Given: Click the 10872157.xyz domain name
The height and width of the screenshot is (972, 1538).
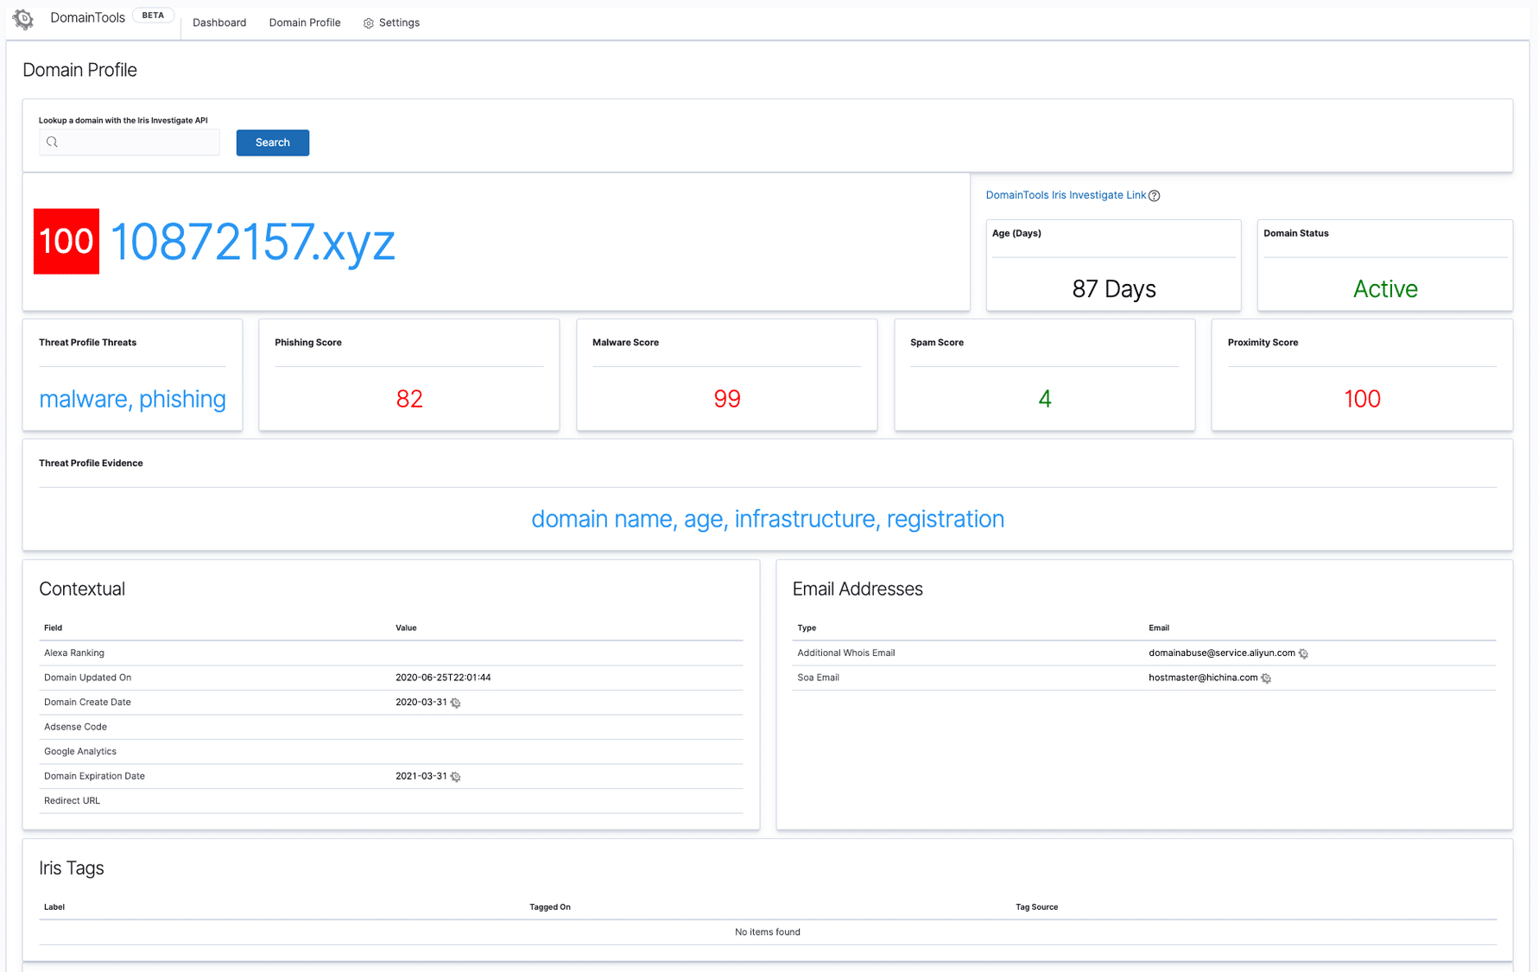Looking at the screenshot, I should [253, 242].
